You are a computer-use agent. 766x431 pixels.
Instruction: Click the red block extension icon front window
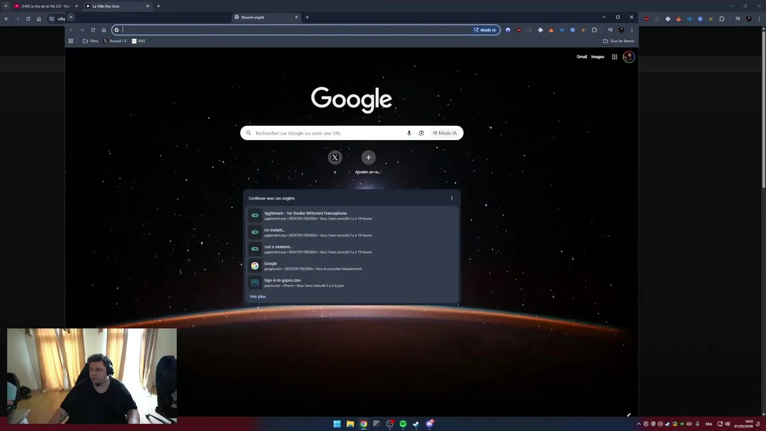pyautogui.click(x=519, y=30)
